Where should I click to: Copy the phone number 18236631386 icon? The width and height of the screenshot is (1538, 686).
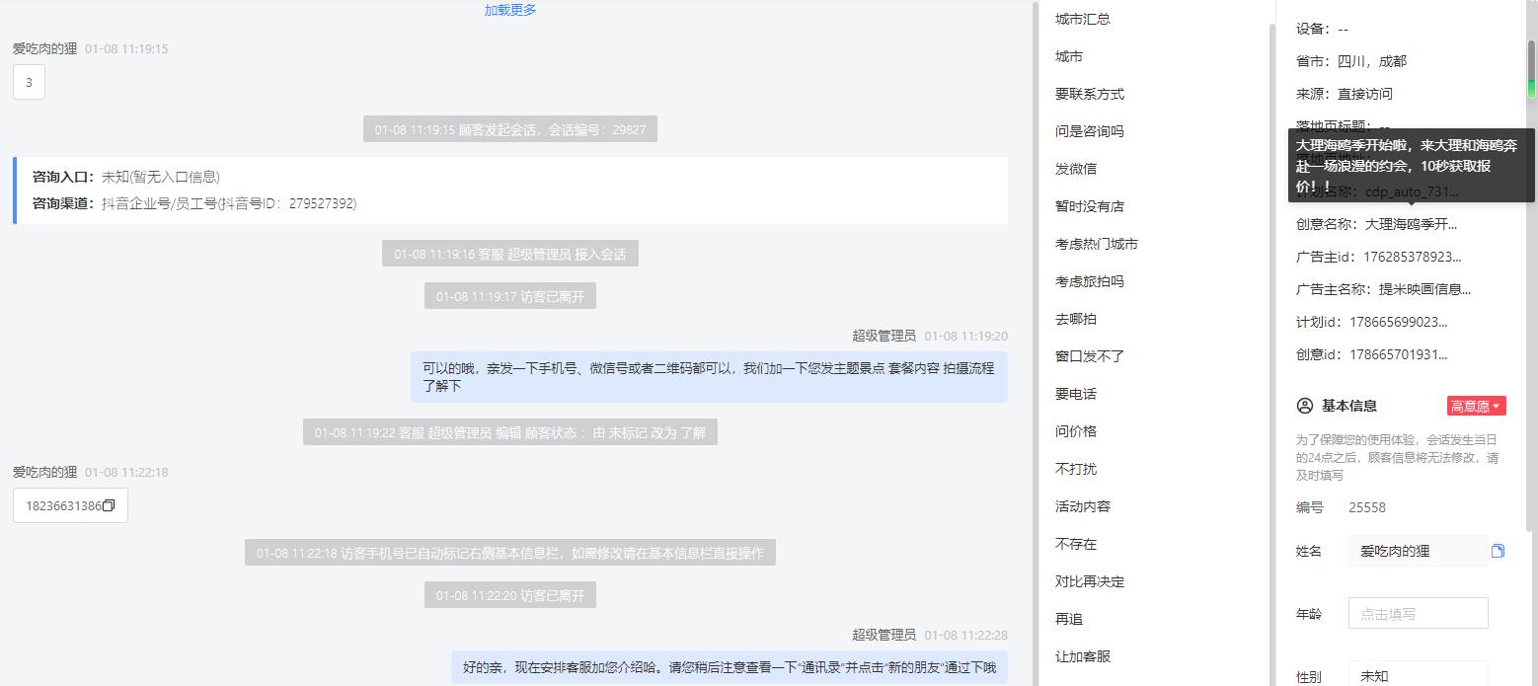coord(109,505)
